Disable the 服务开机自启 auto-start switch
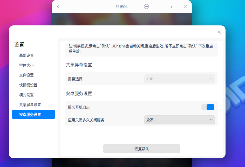This screenshot has width=245, height=167. coord(208,107)
